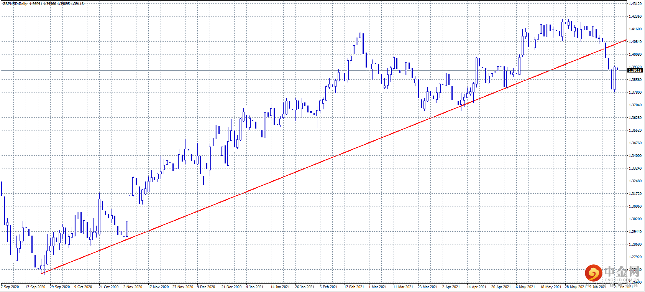
Task: Select the red ascending trendline
Action: (x=333, y=157)
